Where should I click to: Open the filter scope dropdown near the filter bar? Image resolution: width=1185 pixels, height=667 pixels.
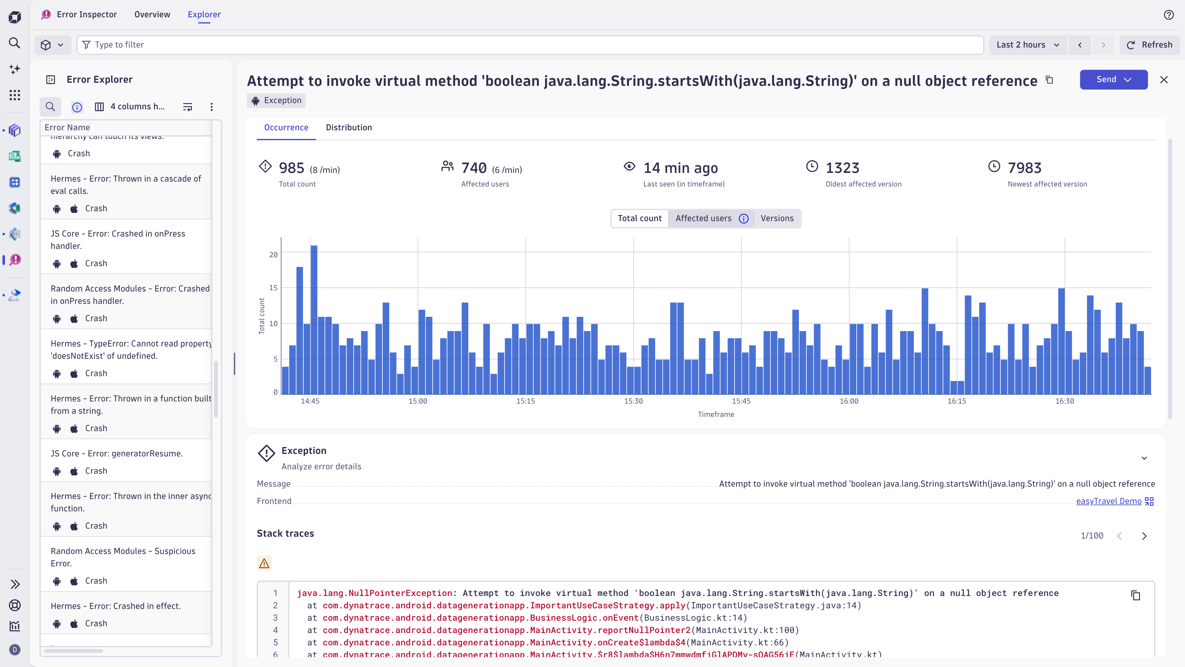(x=52, y=45)
